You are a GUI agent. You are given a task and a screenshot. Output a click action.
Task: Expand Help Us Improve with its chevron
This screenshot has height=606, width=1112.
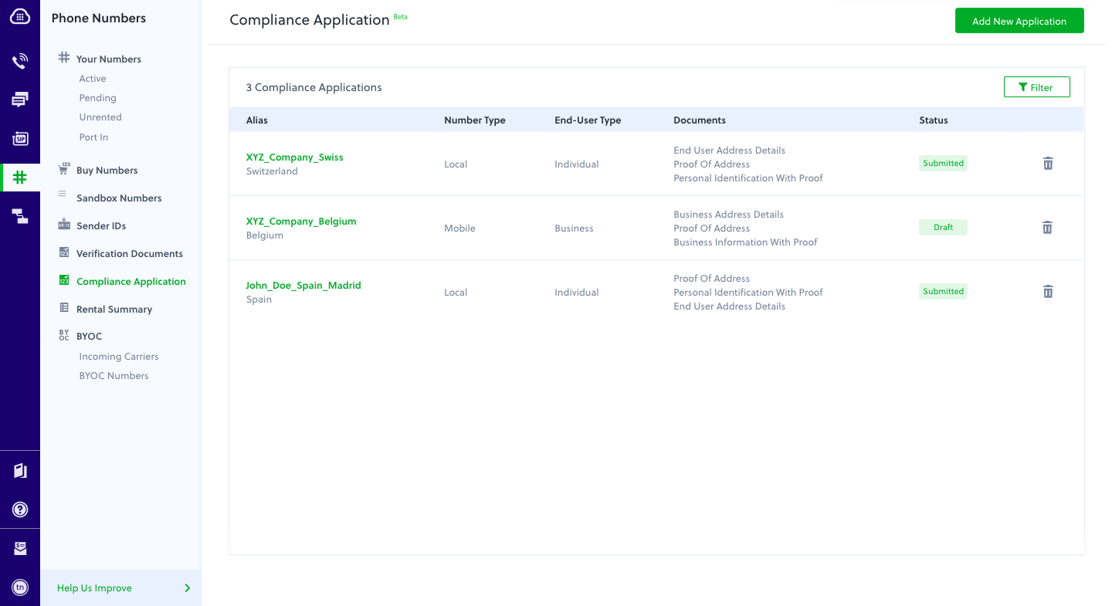(x=187, y=587)
